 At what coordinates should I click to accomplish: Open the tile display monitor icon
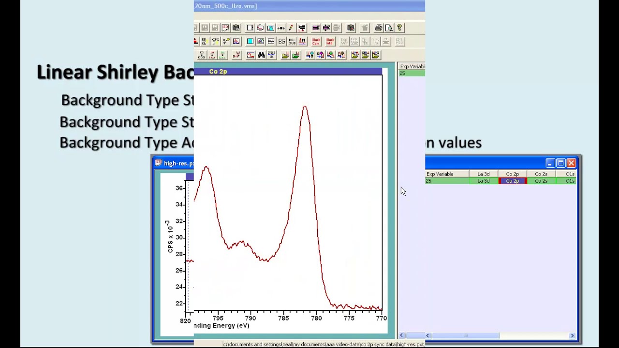(x=260, y=28)
